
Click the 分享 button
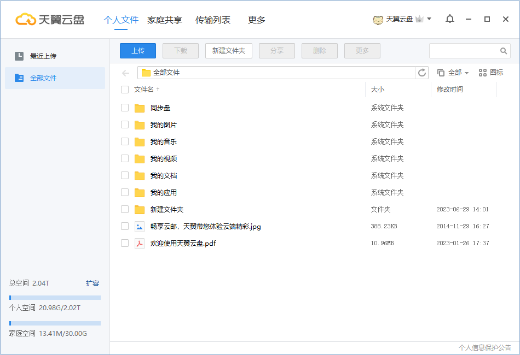(277, 51)
